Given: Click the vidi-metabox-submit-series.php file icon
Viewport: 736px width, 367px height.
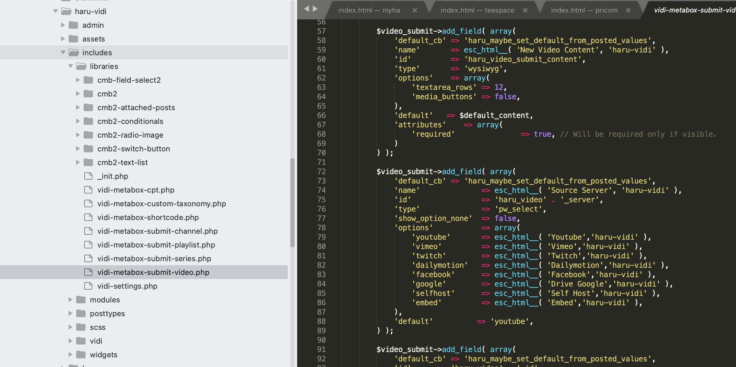Looking at the screenshot, I should coord(88,258).
